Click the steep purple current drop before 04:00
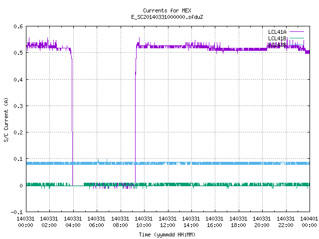This screenshot has height=239, width=319. [x=72, y=122]
